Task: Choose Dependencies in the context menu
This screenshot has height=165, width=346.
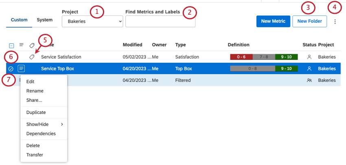Action: pos(41,134)
